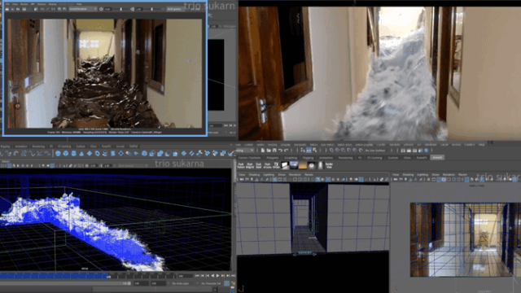The height and width of the screenshot is (293, 521).
Task: Click the TX Manager shelf icon
Action: click(276, 165)
